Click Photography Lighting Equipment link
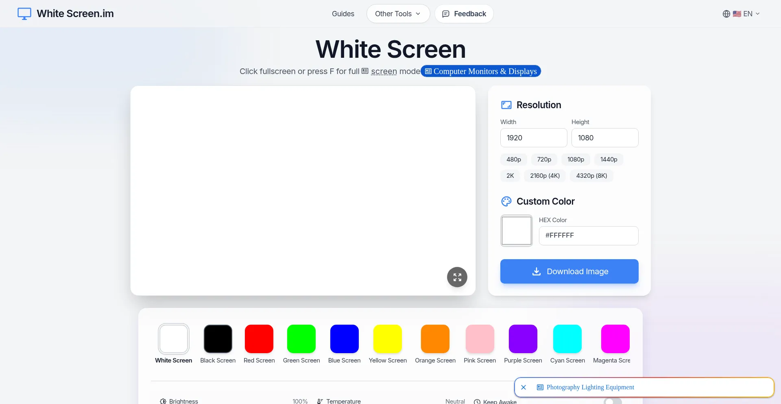The image size is (781, 404). 590,387
